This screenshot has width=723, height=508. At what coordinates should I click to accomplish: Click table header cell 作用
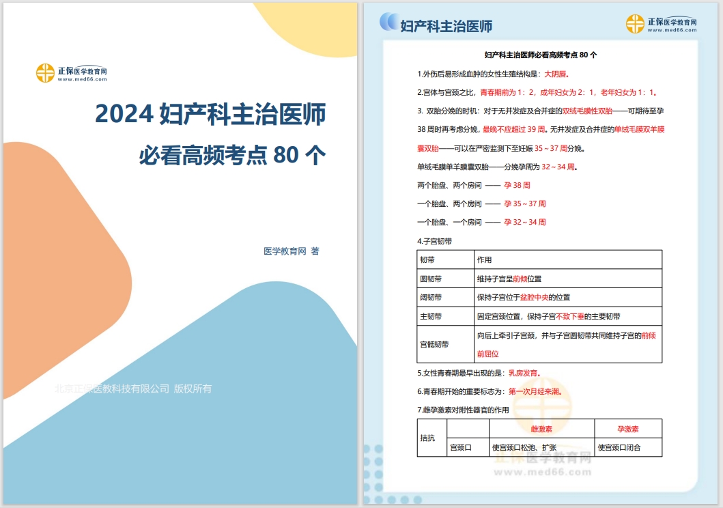568,259
